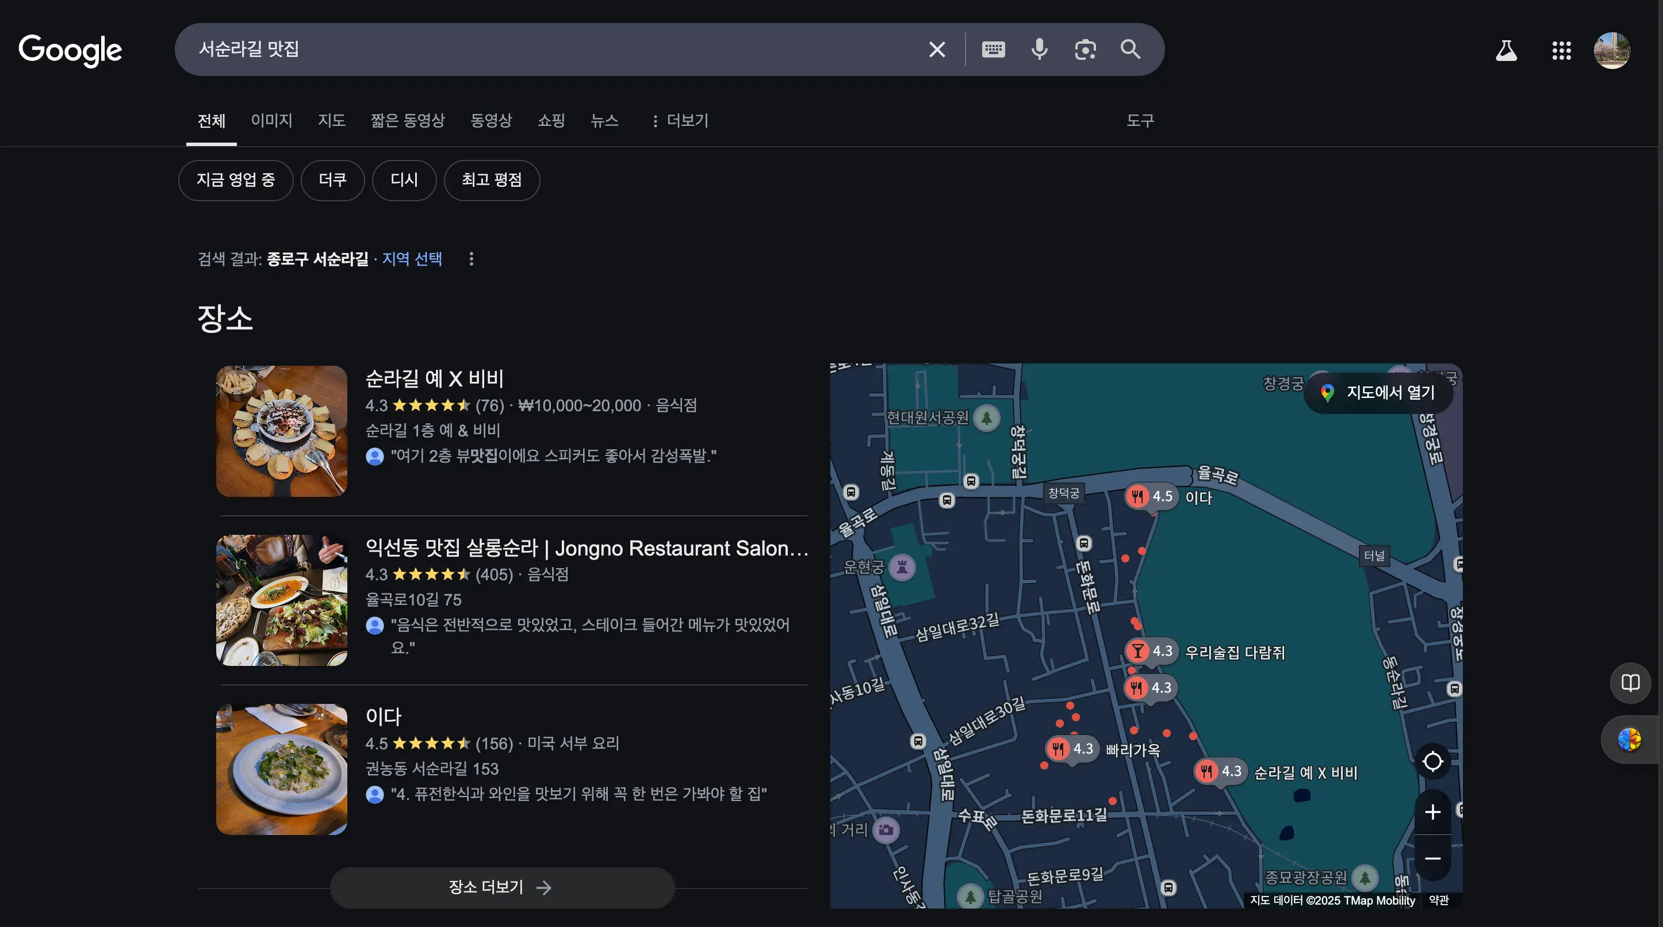Select the 빠리가옥 4.3 pin on map
The image size is (1663, 927).
(x=1072, y=749)
